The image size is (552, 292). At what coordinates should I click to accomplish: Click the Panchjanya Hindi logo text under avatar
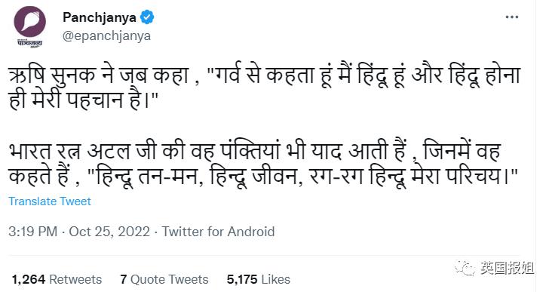(x=29, y=43)
